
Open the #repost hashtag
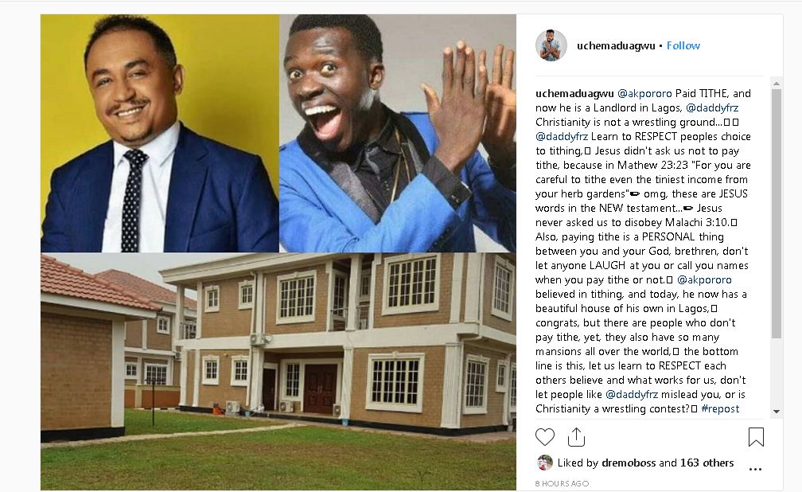click(720, 408)
